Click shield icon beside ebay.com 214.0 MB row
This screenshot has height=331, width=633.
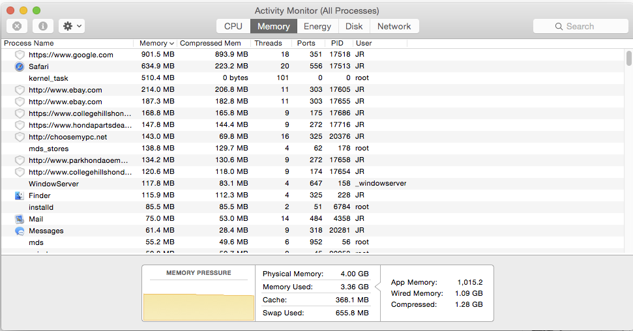[x=20, y=90]
